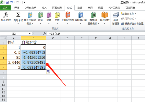Expand the Text functions dropdown arrow
Viewport: 145px width, 102px height.
coord(57,24)
